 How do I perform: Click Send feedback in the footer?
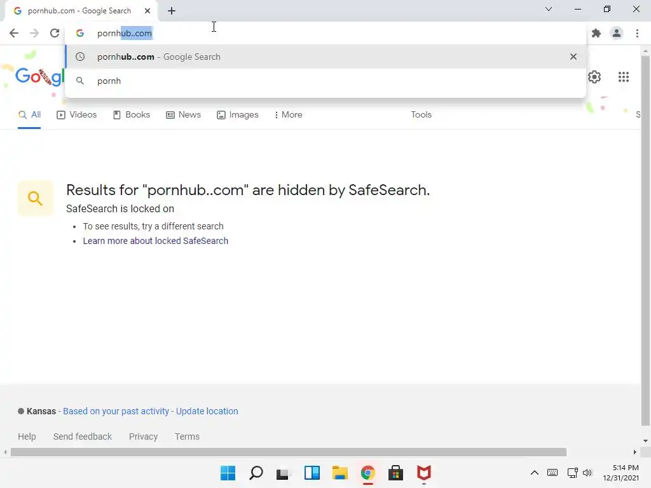pos(82,437)
